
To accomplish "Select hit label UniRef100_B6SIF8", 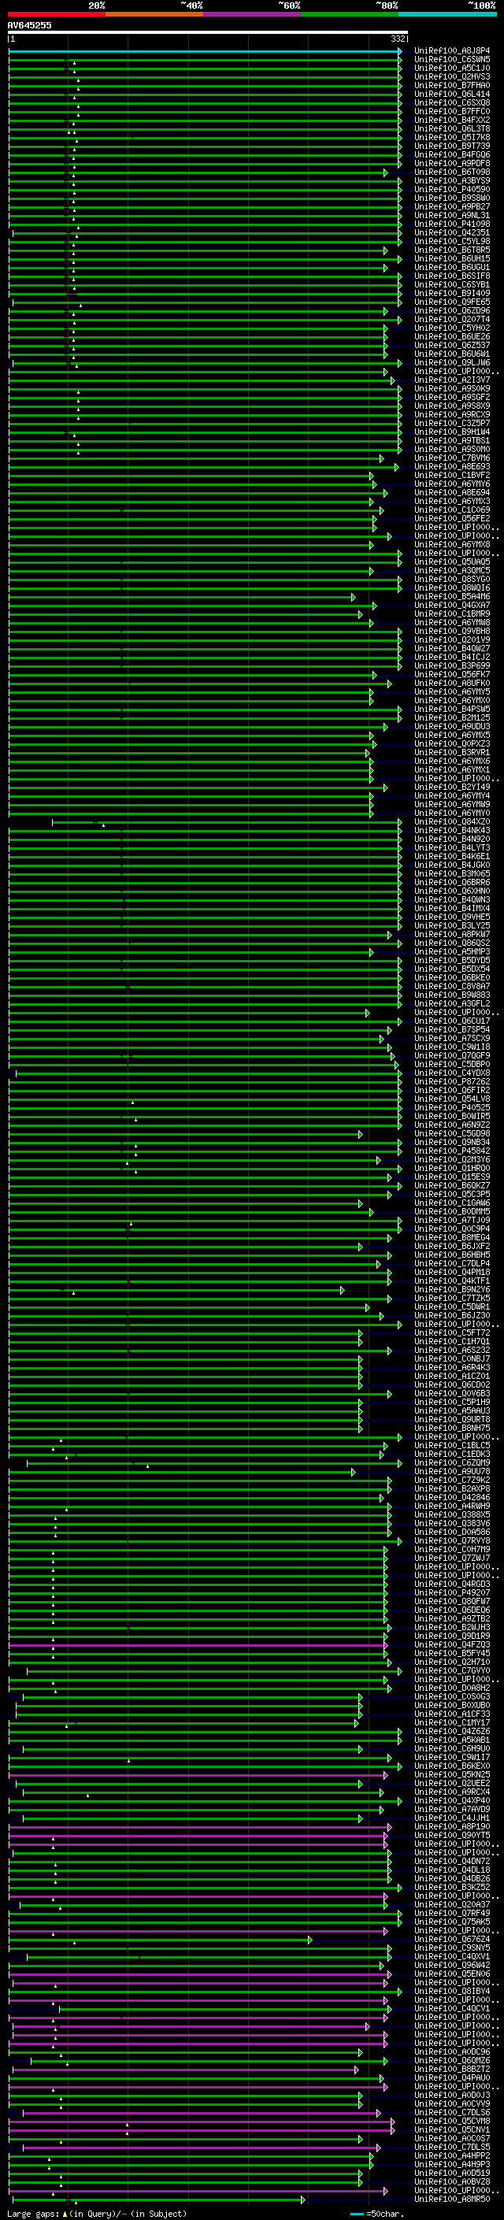I will tap(452, 276).
